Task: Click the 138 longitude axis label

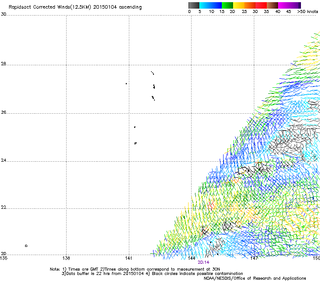Action: pos(66,258)
